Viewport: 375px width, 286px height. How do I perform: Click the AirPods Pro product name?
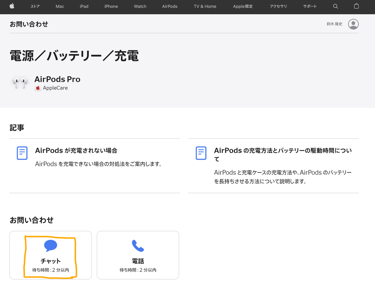tap(57, 79)
